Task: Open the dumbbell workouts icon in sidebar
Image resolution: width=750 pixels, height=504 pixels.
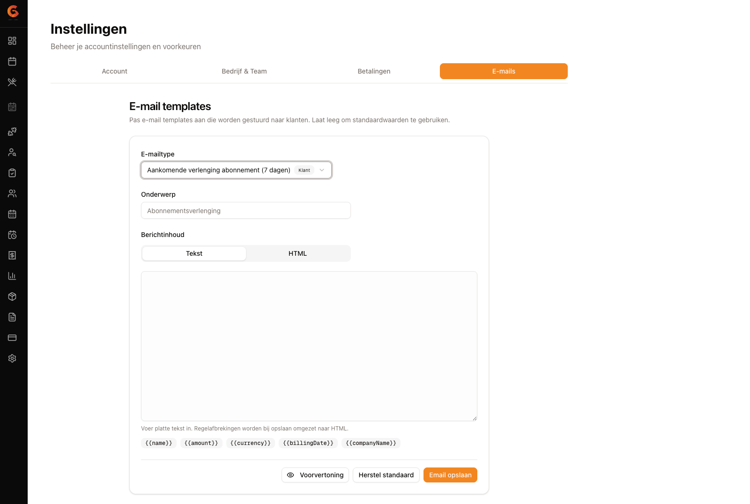Action: click(12, 132)
